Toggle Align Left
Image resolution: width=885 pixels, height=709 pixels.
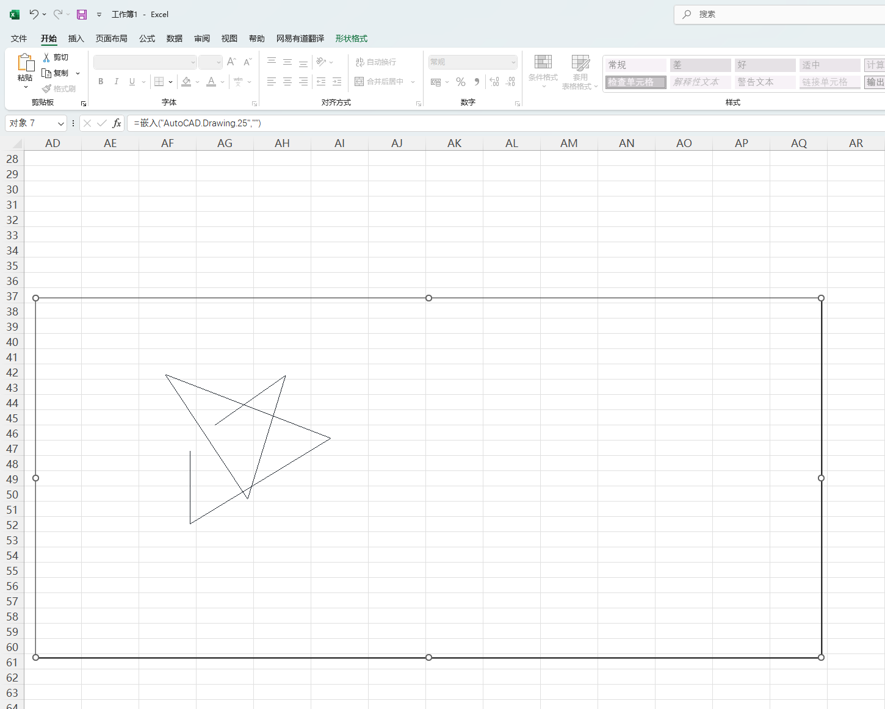272,82
